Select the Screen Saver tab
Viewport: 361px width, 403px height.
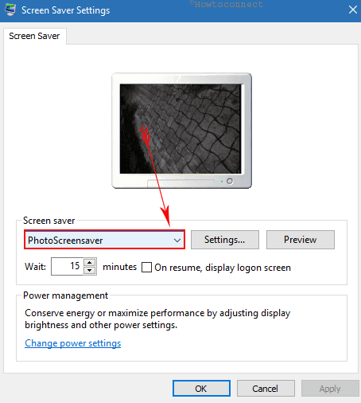pos(34,36)
